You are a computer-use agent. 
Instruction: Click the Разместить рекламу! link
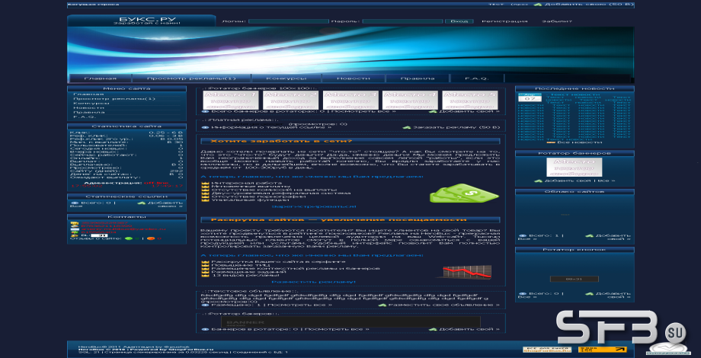click(313, 282)
